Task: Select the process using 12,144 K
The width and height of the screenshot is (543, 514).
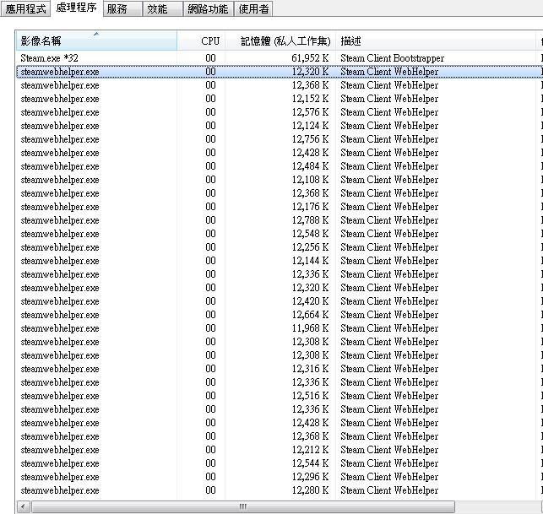Action: tap(279, 261)
